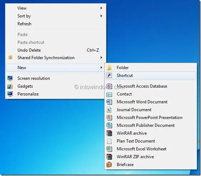Viewport: 201px width, 176px height.
Task: Click the Screen resolution monitor icon
Action: (10, 78)
